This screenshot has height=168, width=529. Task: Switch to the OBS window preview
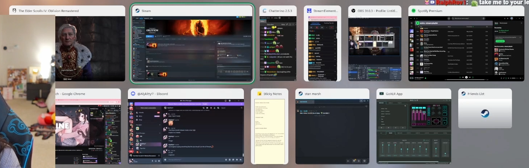(375, 48)
